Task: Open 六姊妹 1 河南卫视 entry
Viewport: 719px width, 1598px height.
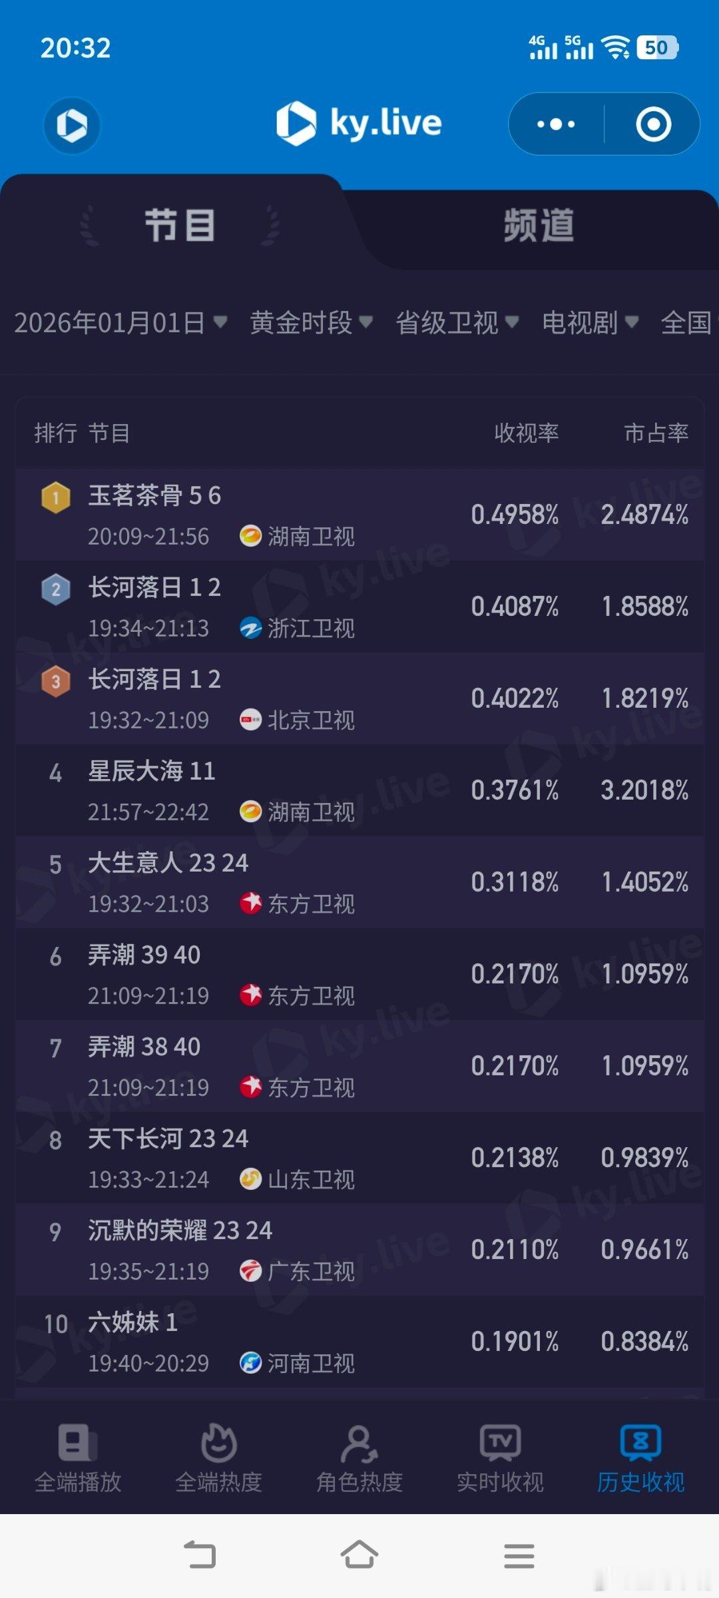Action: [x=359, y=1341]
